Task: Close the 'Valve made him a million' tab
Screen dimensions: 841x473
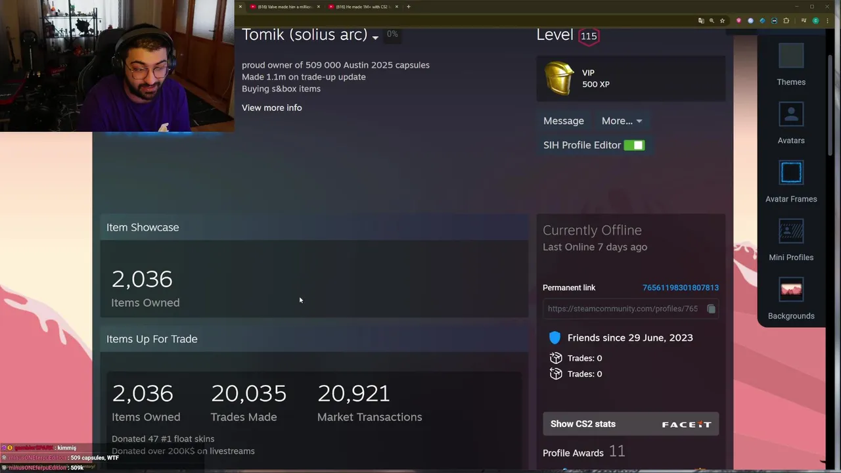Action: (x=319, y=7)
